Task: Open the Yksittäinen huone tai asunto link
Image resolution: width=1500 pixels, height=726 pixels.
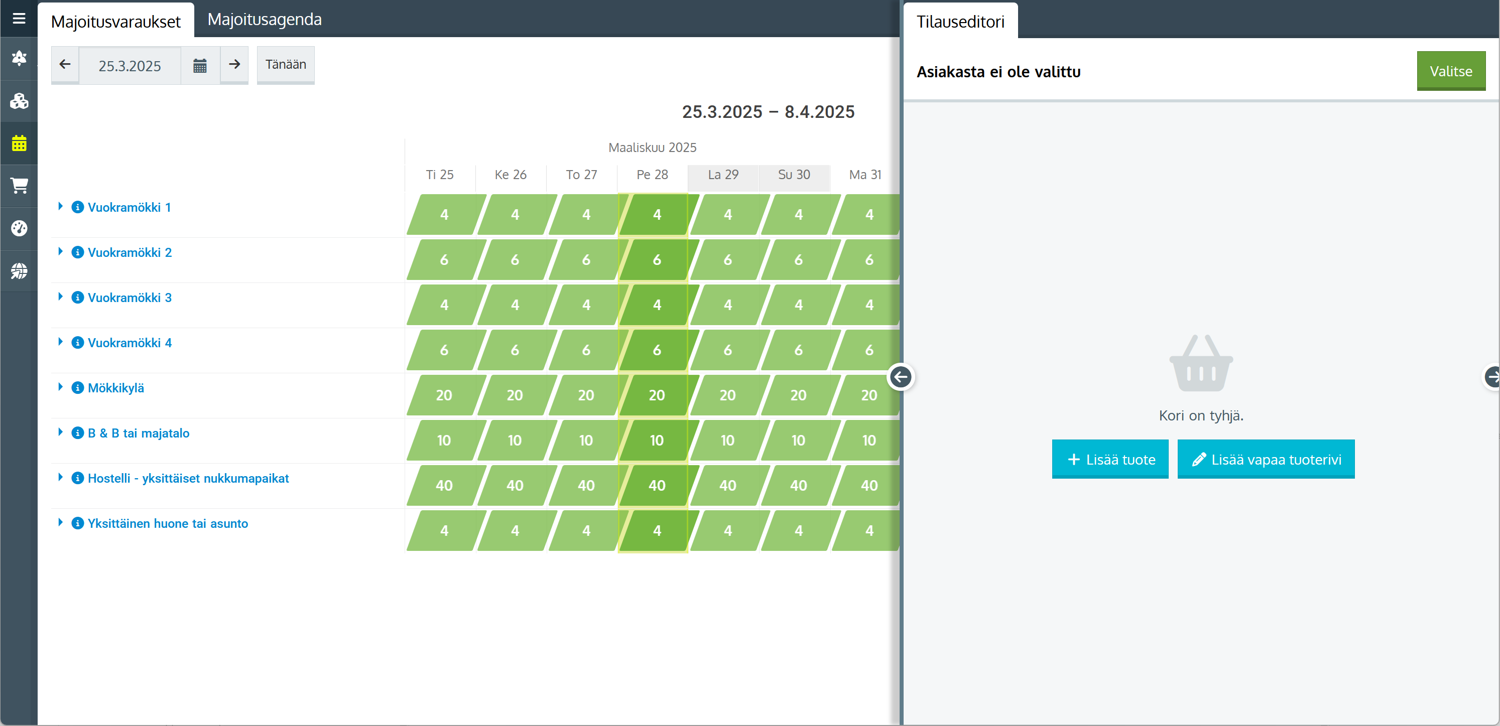Action: pos(168,523)
